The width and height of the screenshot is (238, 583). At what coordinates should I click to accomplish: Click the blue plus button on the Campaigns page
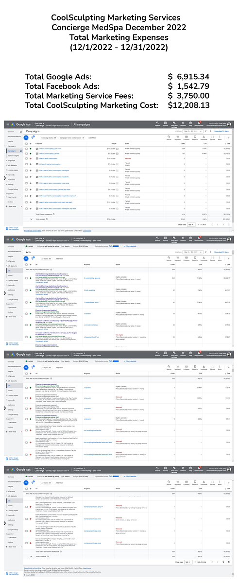coord(26,137)
